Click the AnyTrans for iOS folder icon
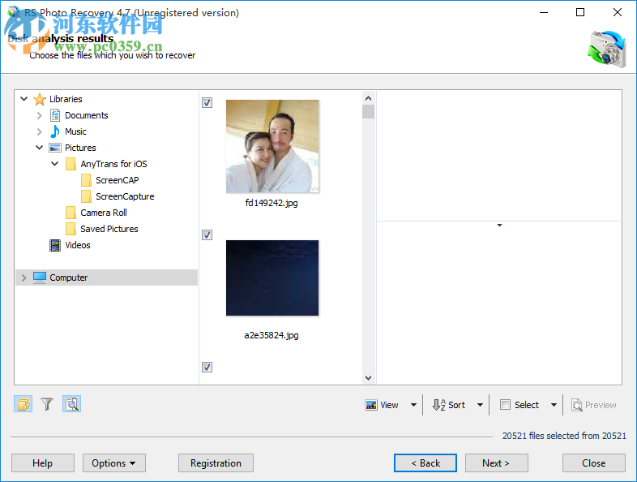This screenshot has width=637, height=482. [71, 164]
